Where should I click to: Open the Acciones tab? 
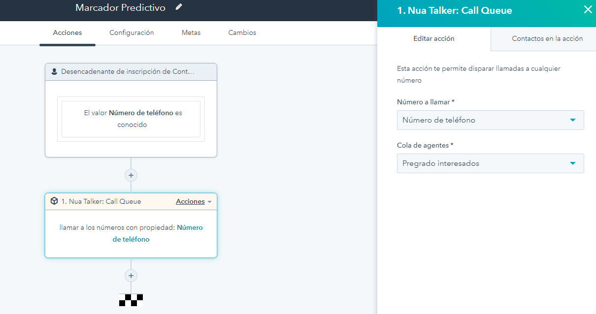point(67,33)
